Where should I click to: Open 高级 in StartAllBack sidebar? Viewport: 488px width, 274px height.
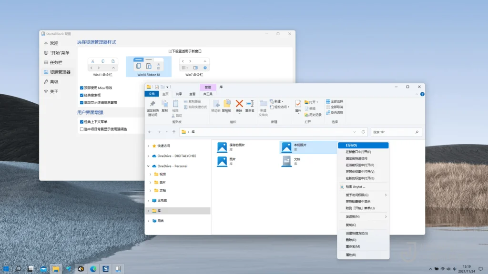(x=57, y=82)
